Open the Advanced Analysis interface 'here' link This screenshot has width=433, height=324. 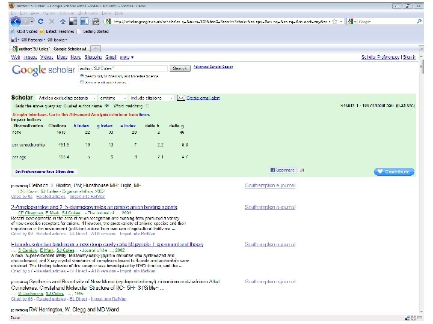click(x=144, y=115)
